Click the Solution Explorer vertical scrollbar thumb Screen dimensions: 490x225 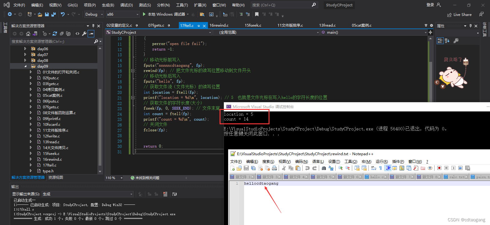click(100, 127)
